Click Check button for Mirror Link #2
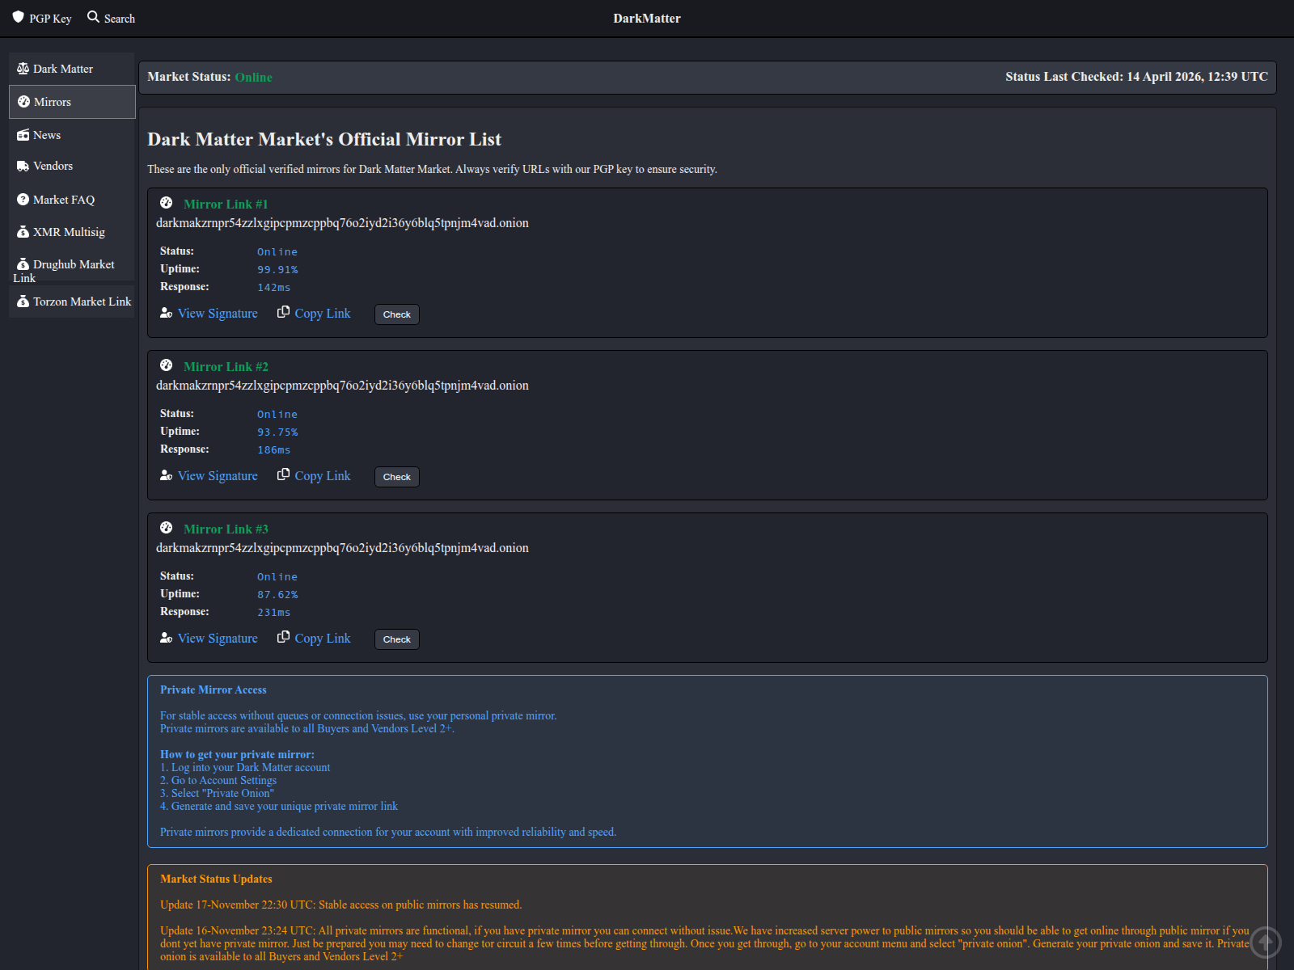 click(397, 477)
